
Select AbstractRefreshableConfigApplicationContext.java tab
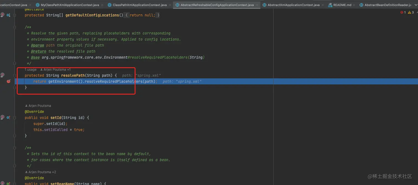coord(217,5)
